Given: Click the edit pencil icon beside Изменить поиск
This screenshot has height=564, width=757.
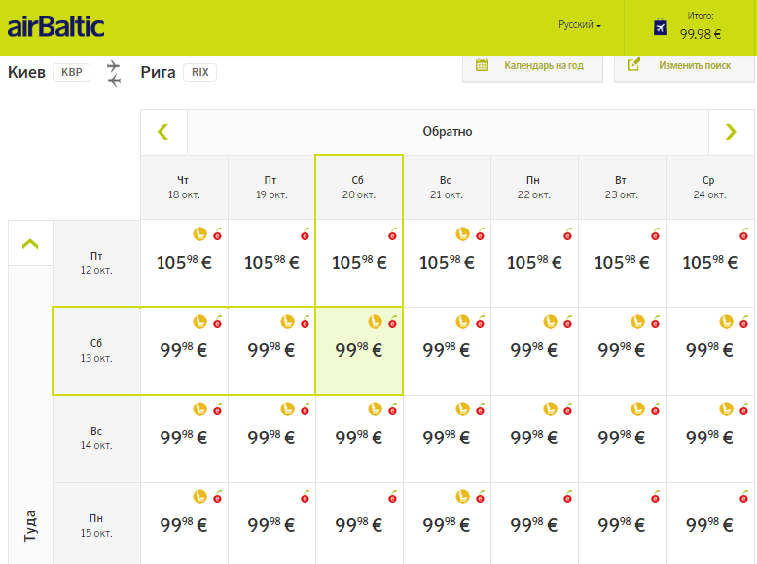Looking at the screenshot, I should (x=634, y=65).
